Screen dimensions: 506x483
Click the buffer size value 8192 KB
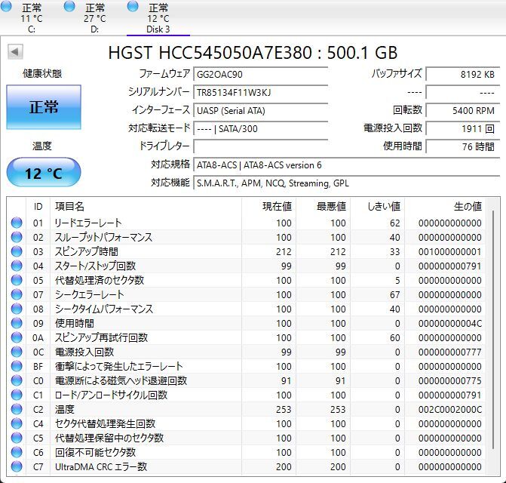click(x=463, y=74)
